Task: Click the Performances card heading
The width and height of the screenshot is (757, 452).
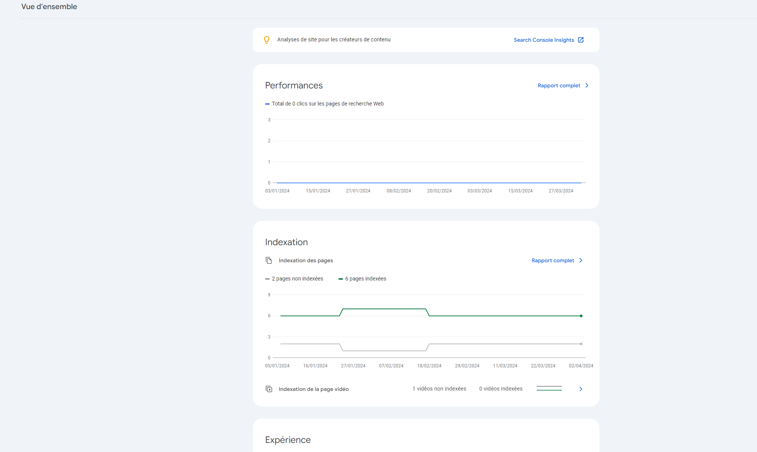Action: [x=294, y=85]
